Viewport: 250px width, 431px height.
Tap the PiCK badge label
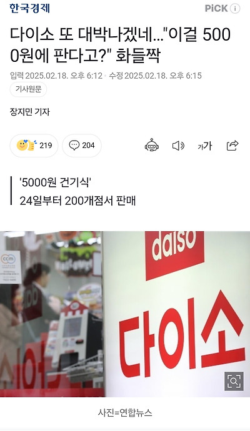216,8
